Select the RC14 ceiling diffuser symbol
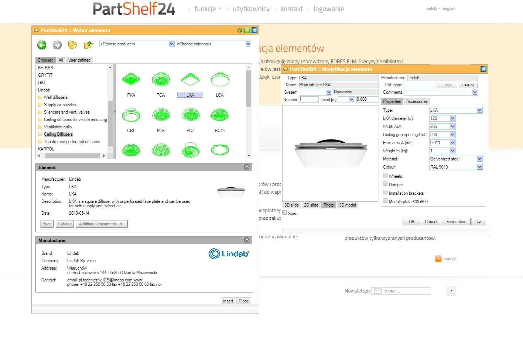 point(220,115)
